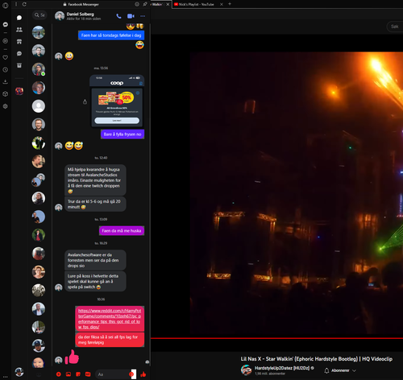Open the People view in Messenger
The image size is (403, 380).
point(19,30)
